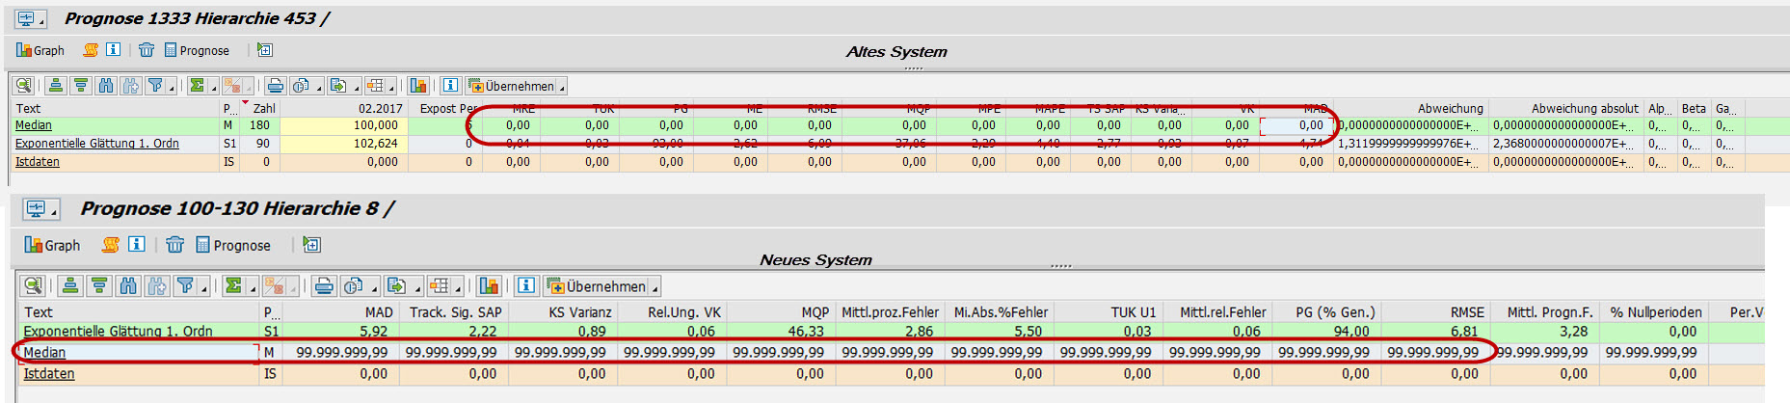
Task: Open Übernehmen dropdown arrow in Prognose 100-130 toolbar
Action: click(x=655, y=289)
